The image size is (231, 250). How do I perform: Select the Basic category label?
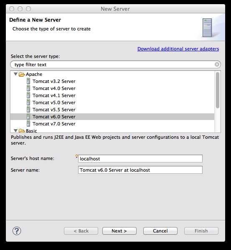pyautogui.click(x=31, y=131)
